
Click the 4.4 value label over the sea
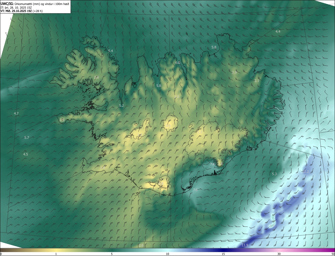pyautogui.click(x=278, y=31)
